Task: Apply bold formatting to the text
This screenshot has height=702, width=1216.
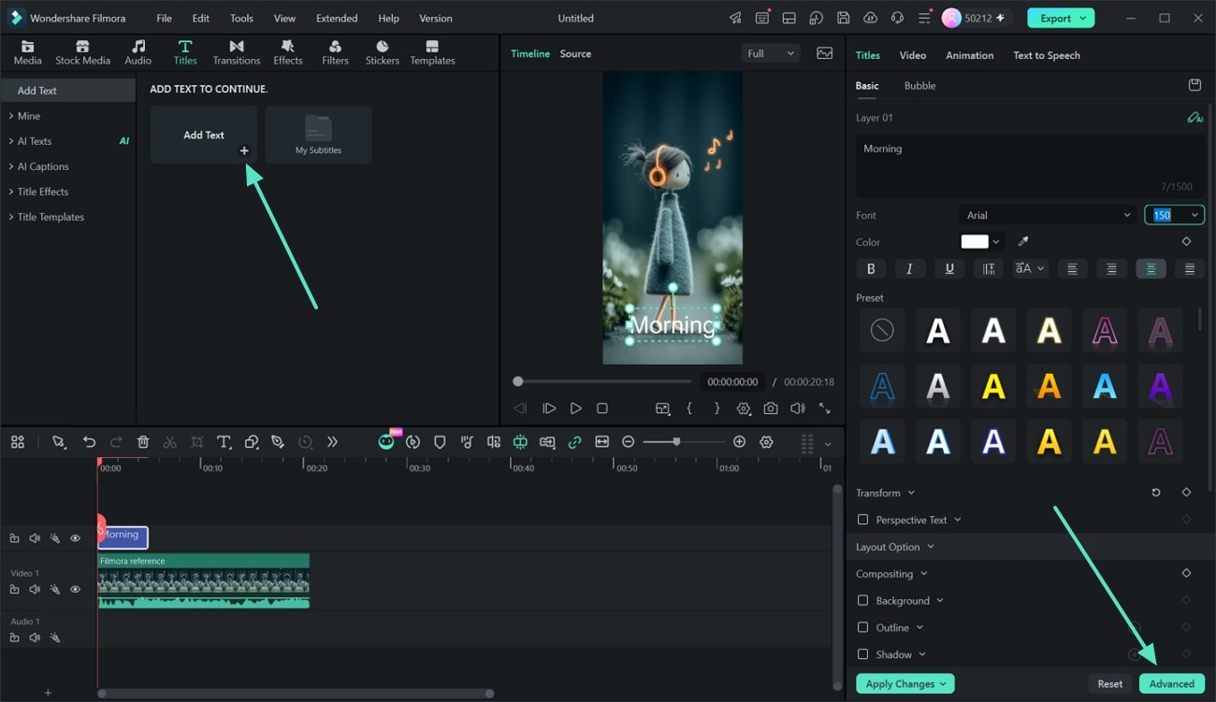Action: click(871, 269)
